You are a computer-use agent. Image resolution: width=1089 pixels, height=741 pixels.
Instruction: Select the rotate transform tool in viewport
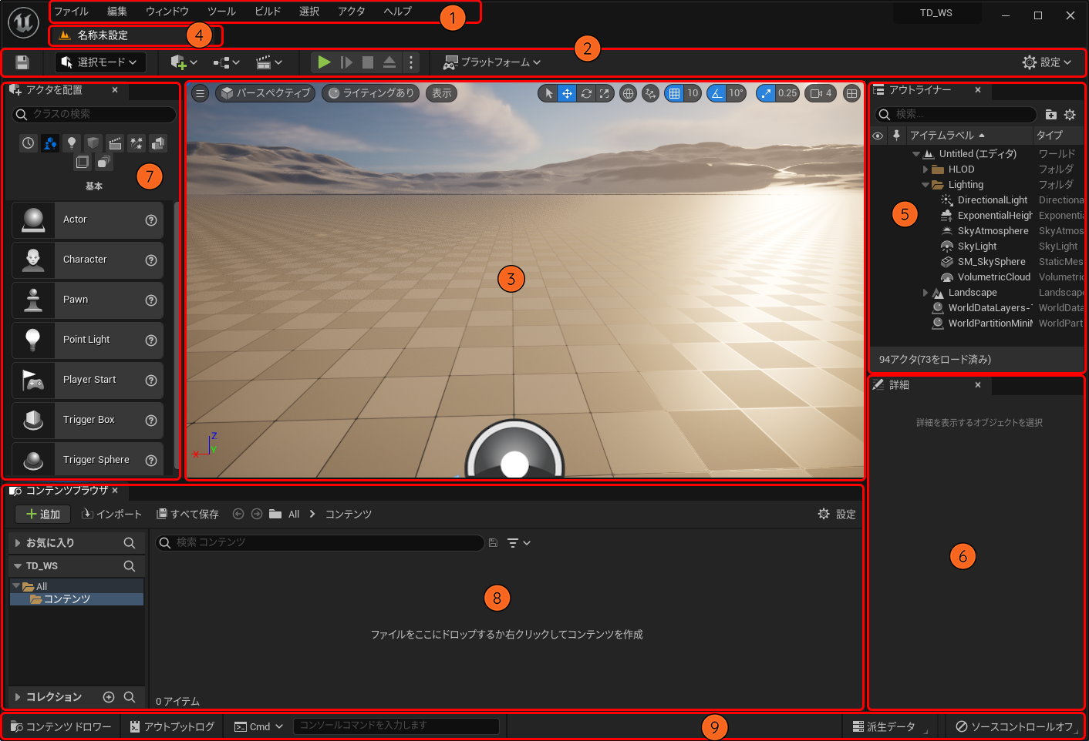(x=586, y=93)
